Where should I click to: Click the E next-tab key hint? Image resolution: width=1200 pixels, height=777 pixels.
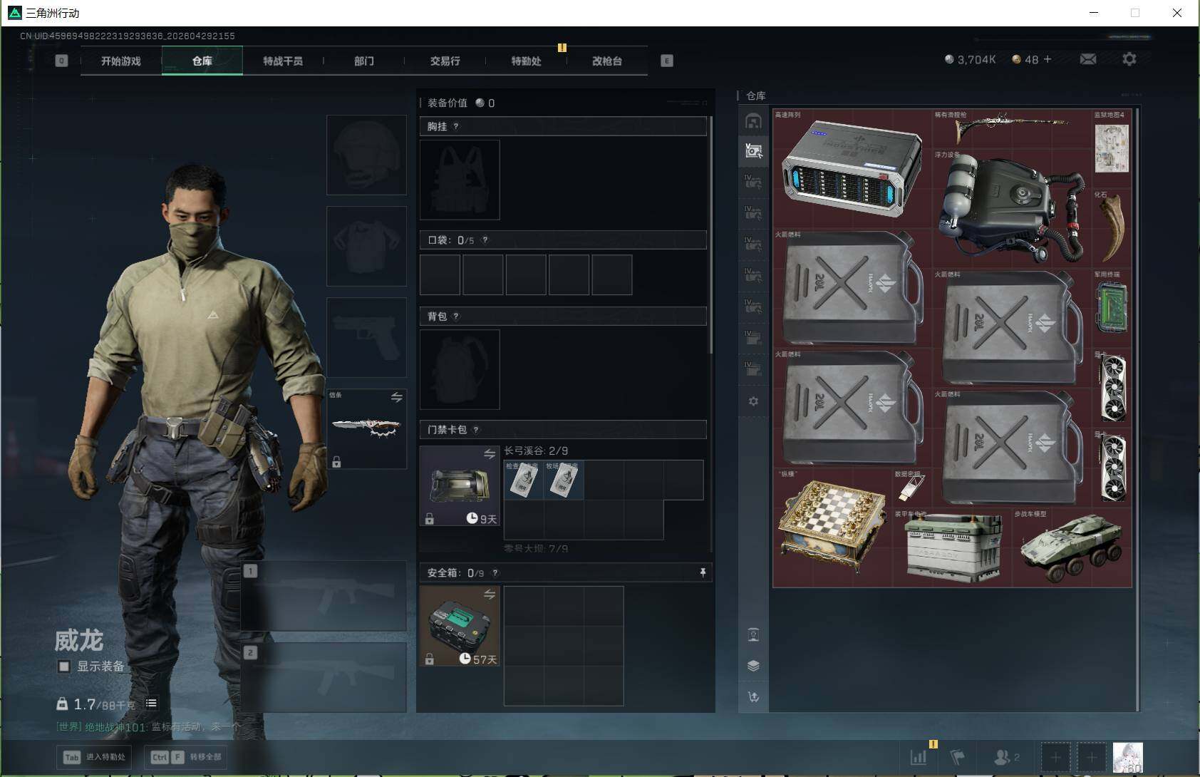pos(667,61)
